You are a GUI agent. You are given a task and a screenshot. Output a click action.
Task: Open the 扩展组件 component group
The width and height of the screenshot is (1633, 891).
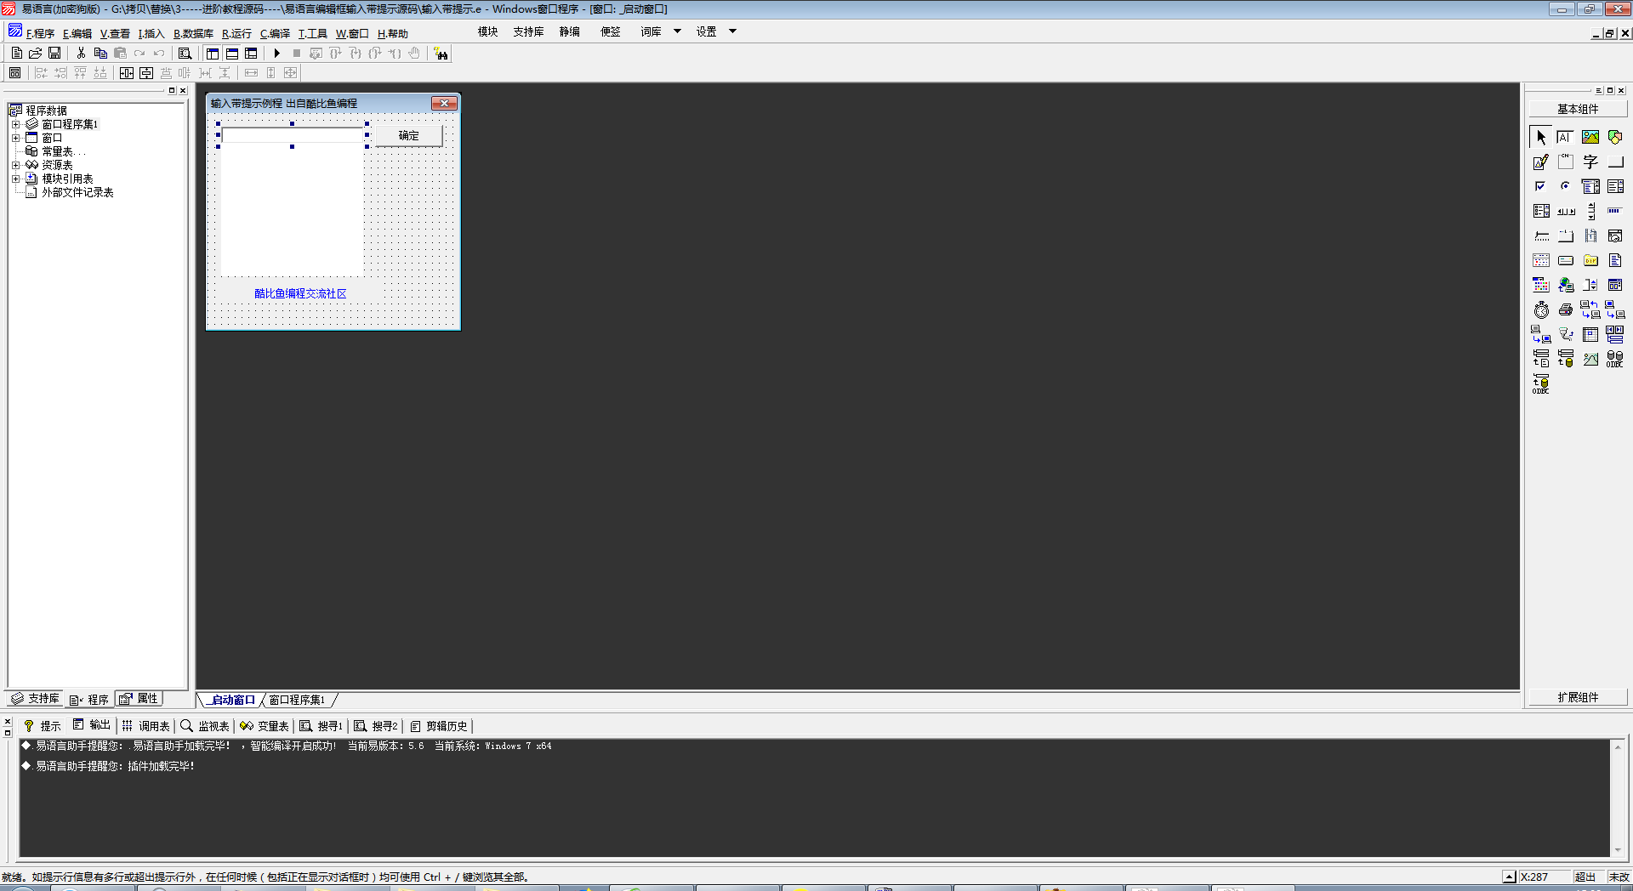click(1578, 697)
